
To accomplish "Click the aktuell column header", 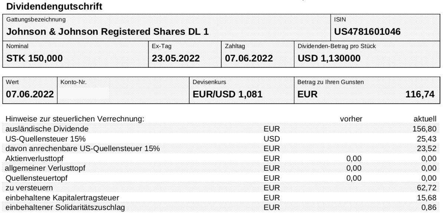I will (425, 119).
